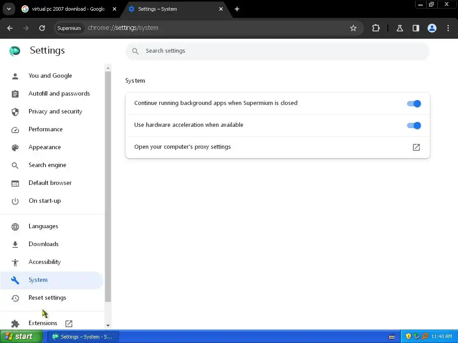
Task: Click the history icon for Reset settings
Action: pyautogui.click(x=15, y=298)
